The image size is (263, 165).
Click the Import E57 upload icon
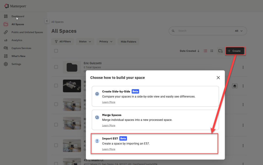tap(97, 141)
